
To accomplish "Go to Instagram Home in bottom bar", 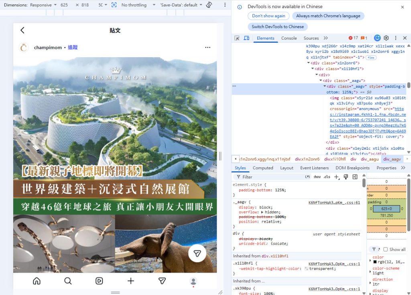I will point(37,281).
